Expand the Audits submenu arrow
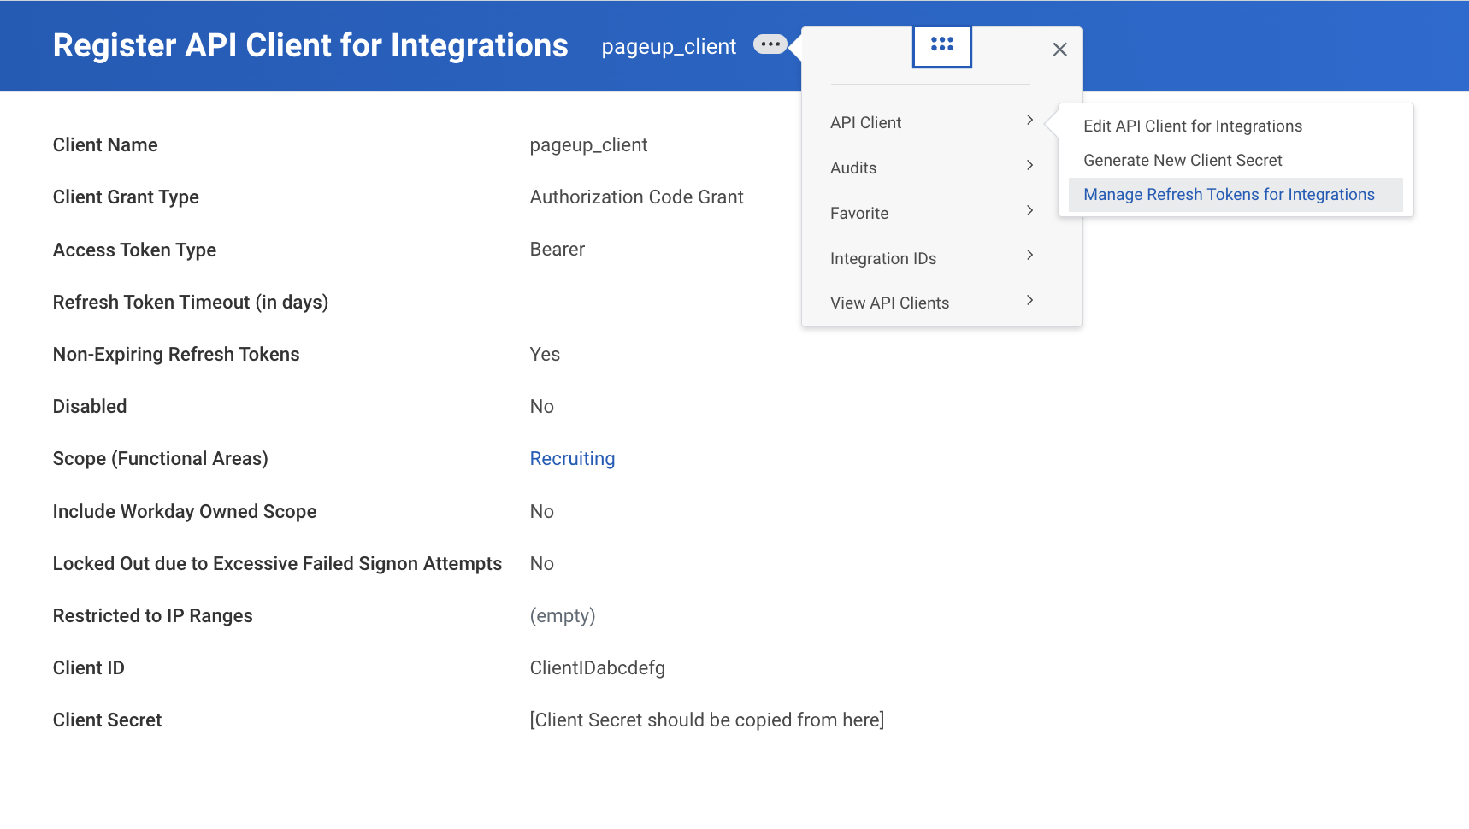 coord(1029,166)
